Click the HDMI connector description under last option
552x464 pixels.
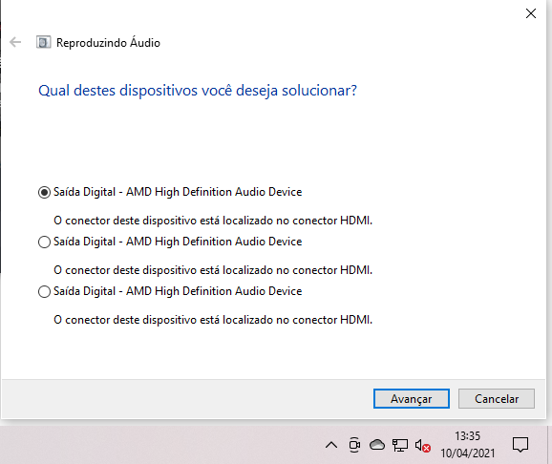[x=213, y=320]
